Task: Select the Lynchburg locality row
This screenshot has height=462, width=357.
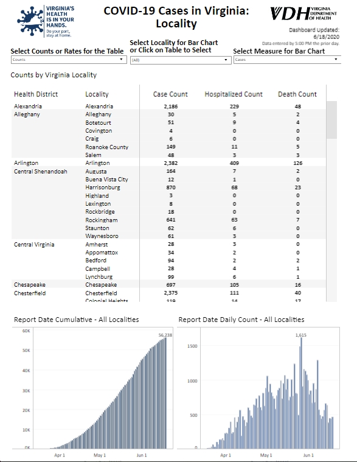Action: click(168, 277)
